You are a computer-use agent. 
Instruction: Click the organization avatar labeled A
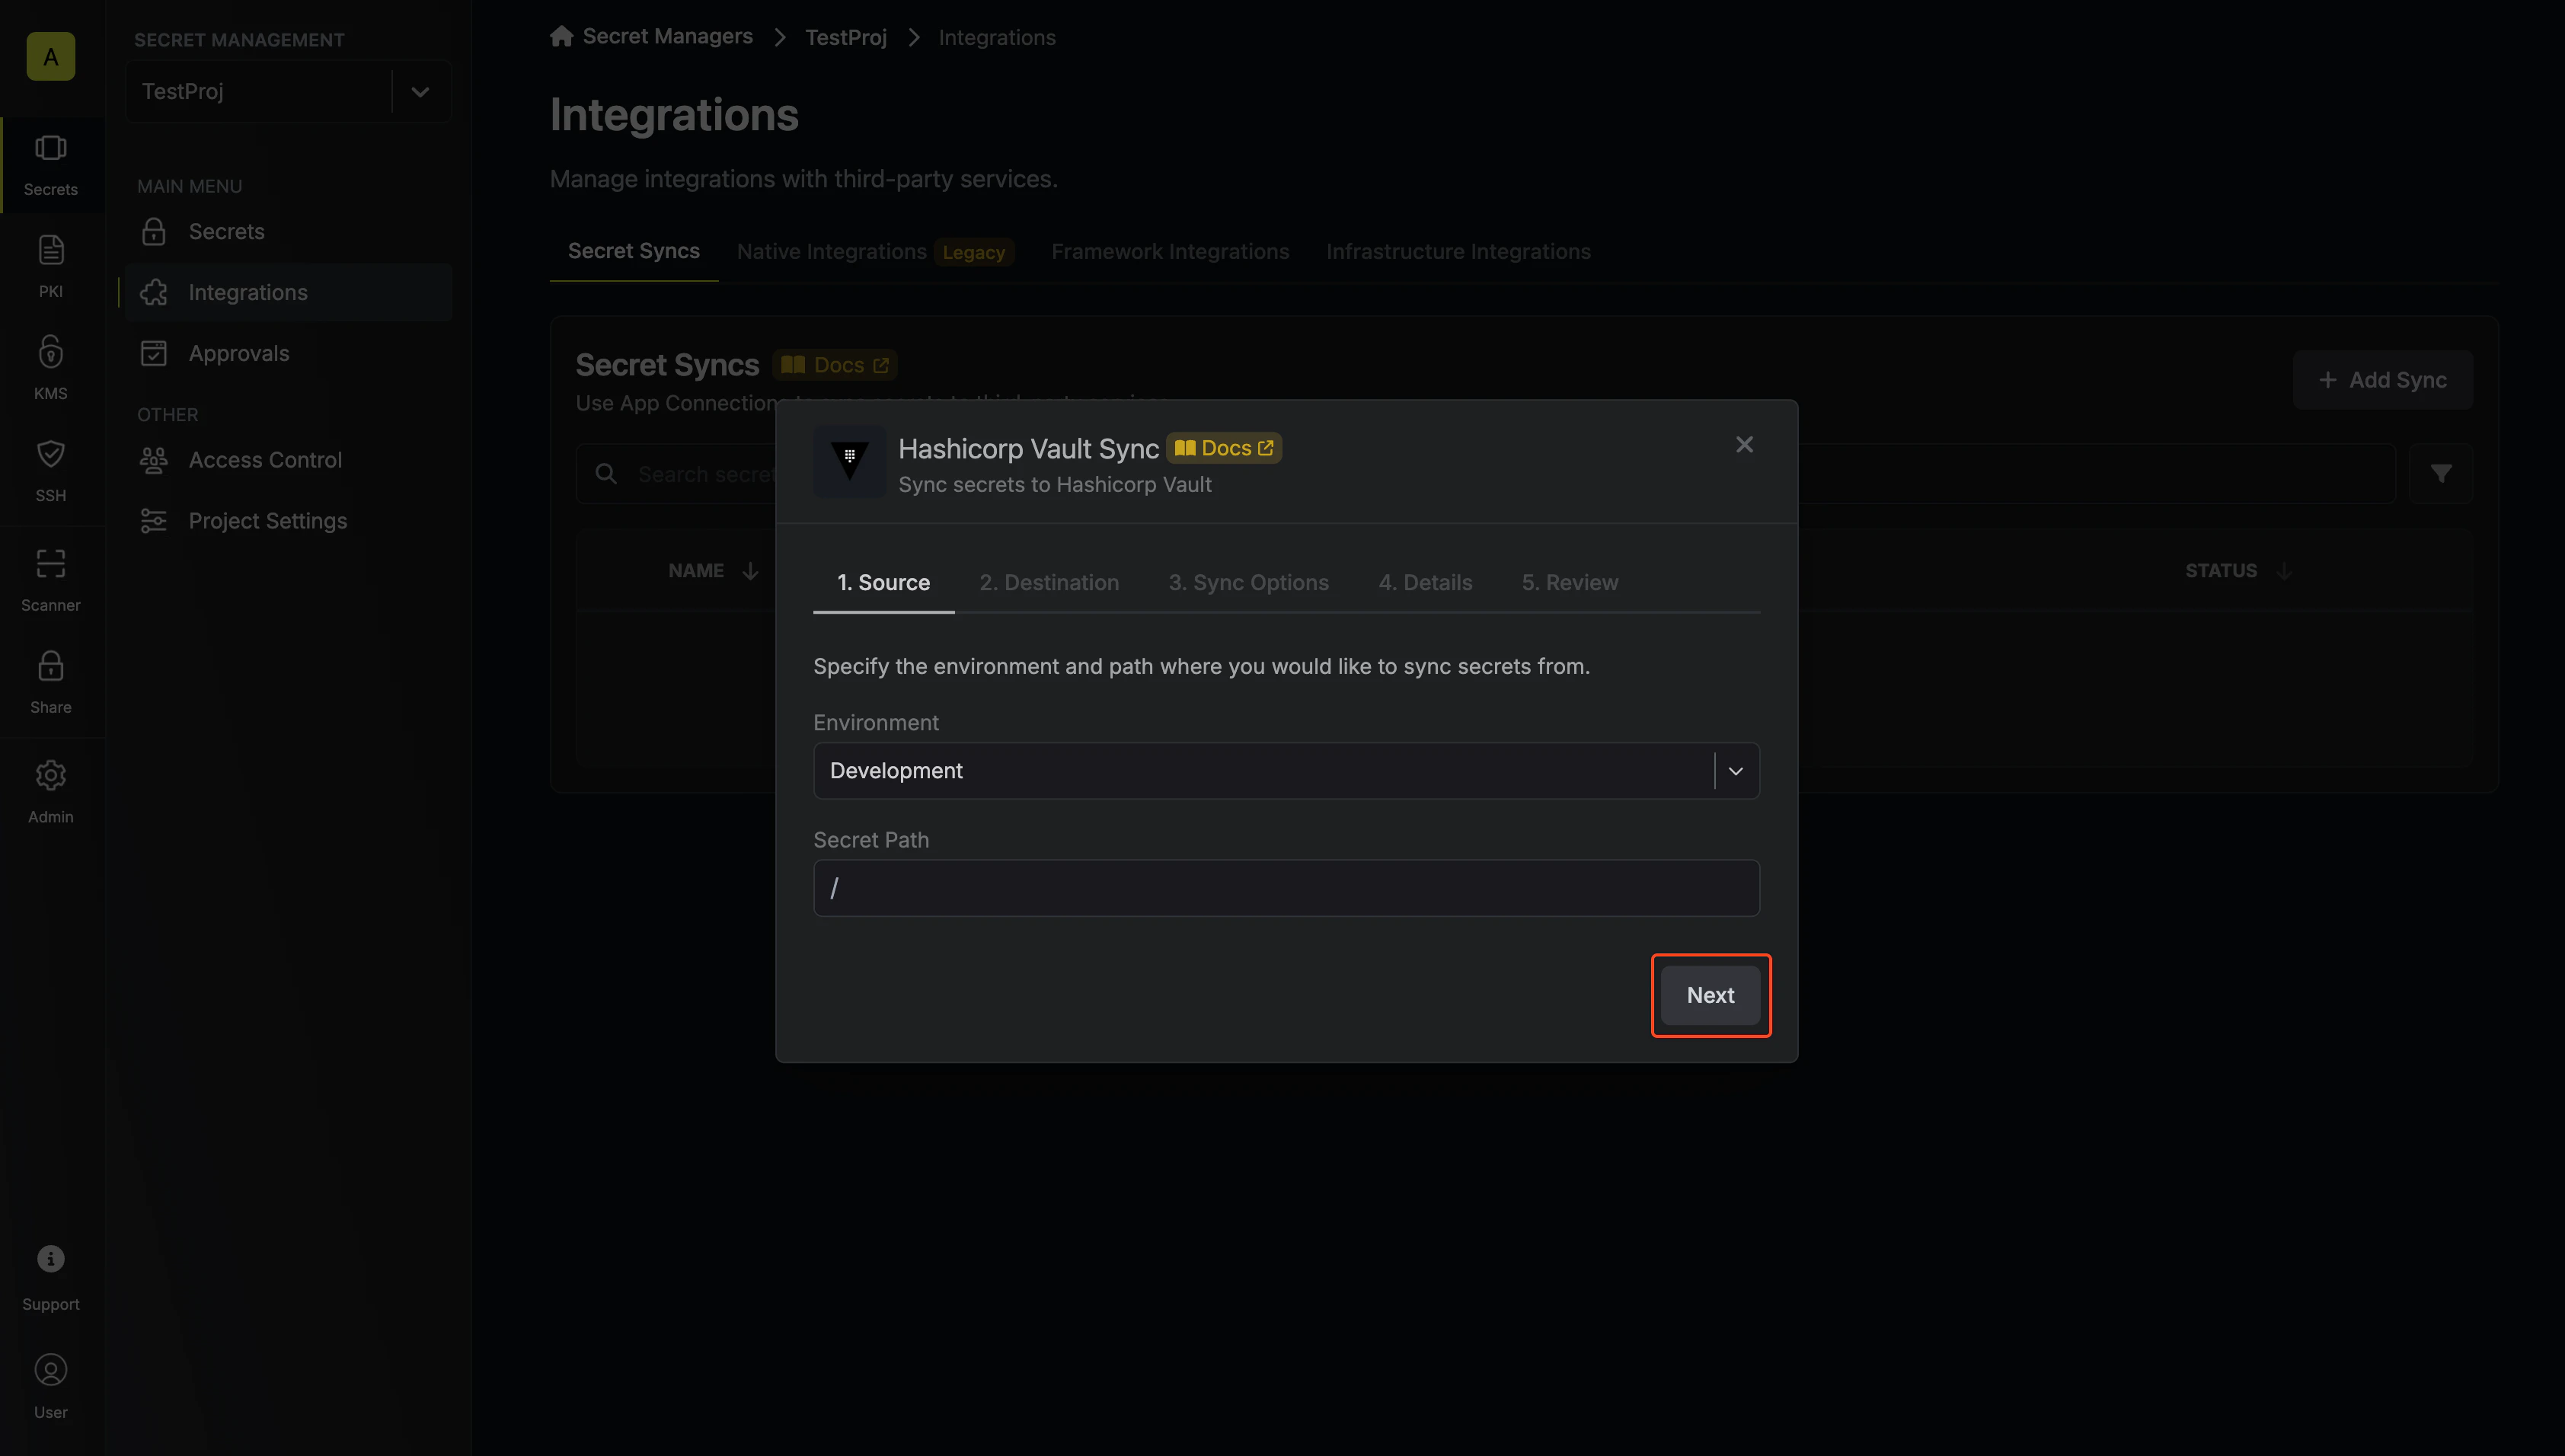pos(51,56)
